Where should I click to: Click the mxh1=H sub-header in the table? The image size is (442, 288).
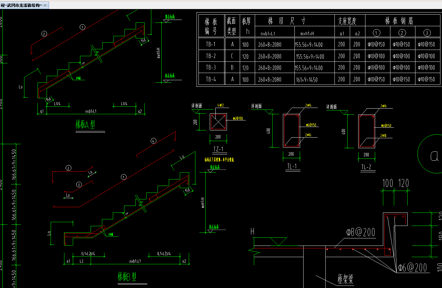point(307,33)
